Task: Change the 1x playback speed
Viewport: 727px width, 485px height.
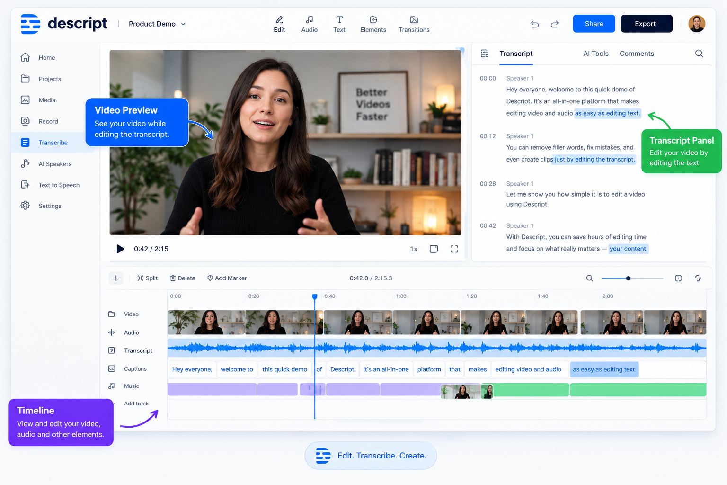Action: click(x=414, y=249)
